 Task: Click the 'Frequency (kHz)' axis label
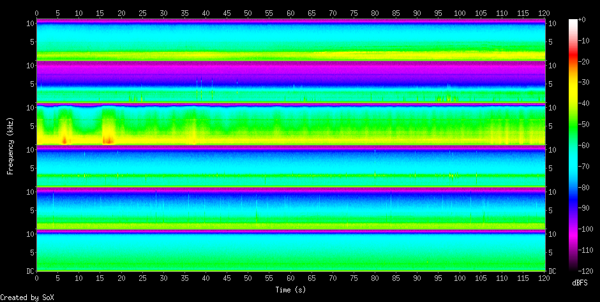point(10,146)
